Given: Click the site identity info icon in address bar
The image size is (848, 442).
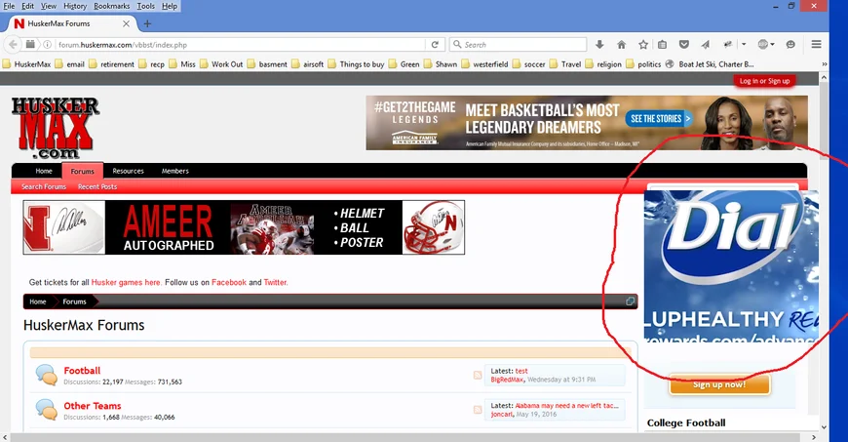Looking at the screenshot, I should [47, 45].
